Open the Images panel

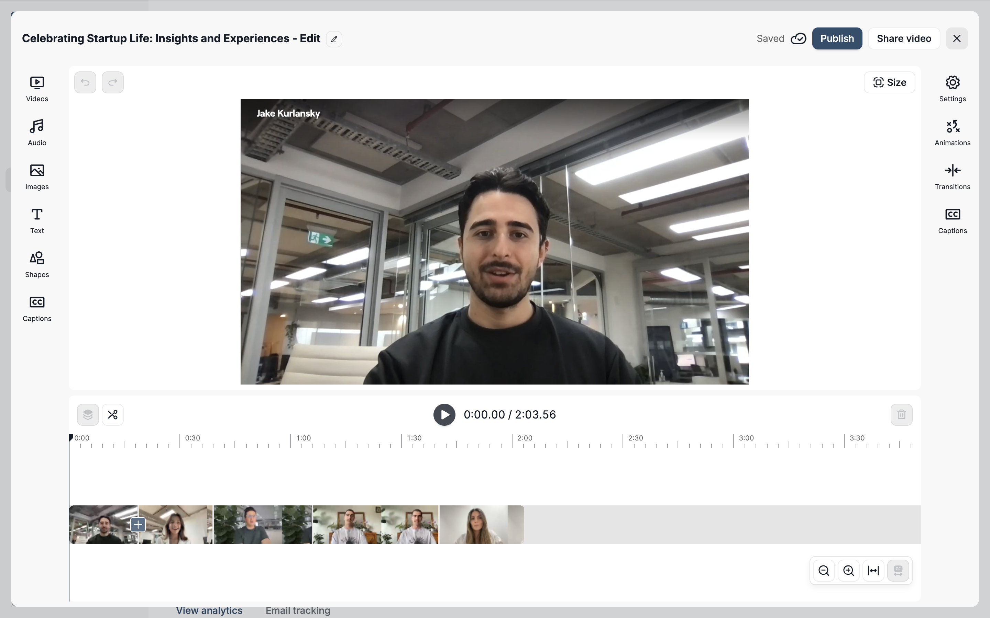tap(37, 177)
